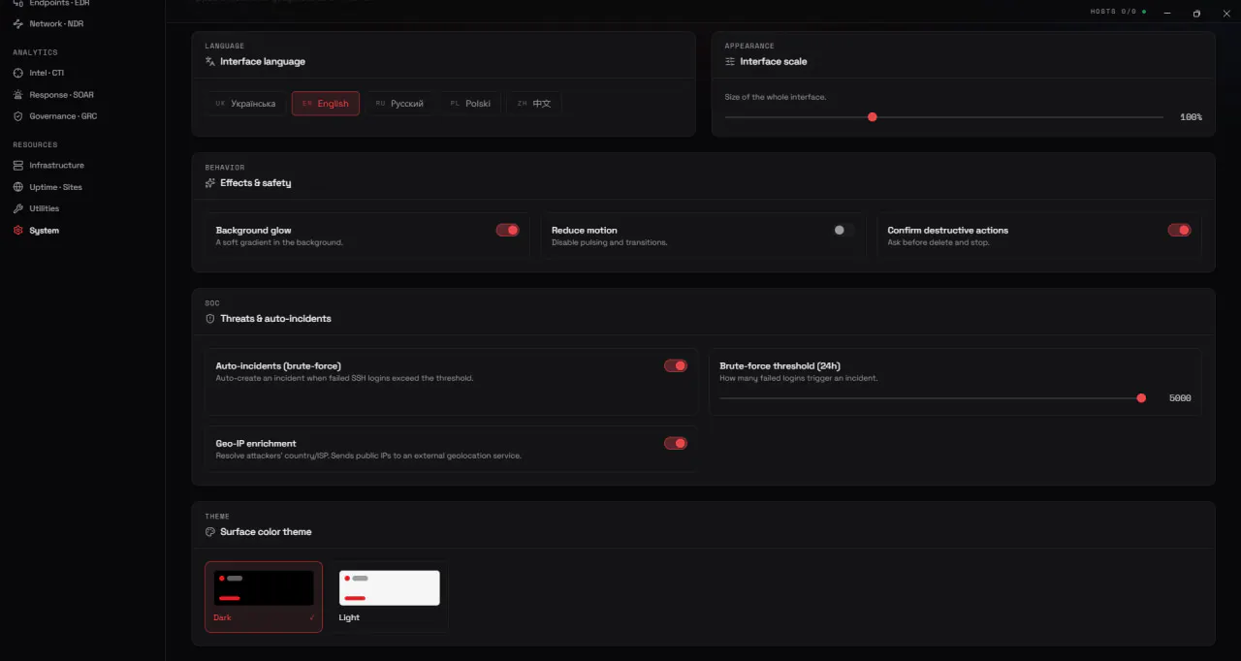Click the translate icon beside Interface language

tap(210, 61)
